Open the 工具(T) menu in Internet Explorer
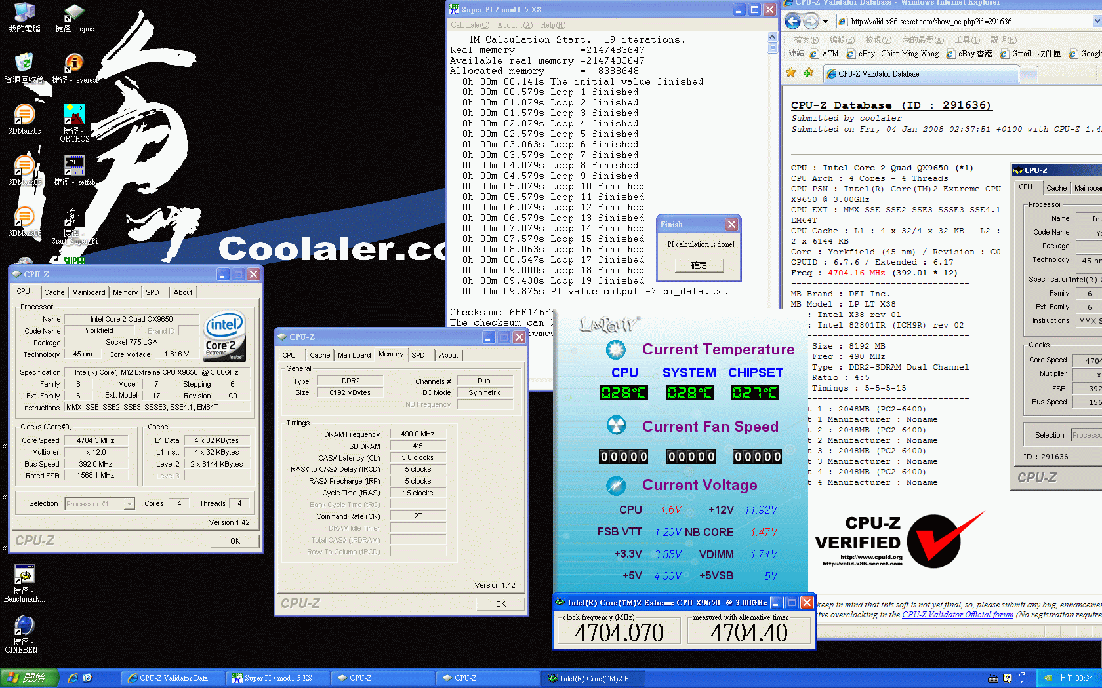This screenshot has width=1102, height=688. point(968,40)
